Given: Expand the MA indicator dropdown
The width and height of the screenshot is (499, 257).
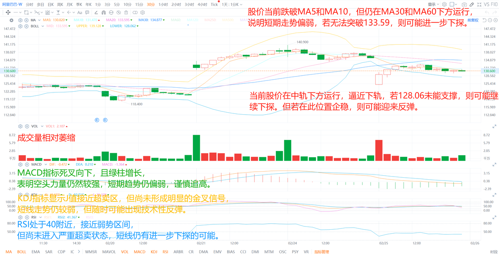Looking at the screenshot, I should tap(39, 20).
